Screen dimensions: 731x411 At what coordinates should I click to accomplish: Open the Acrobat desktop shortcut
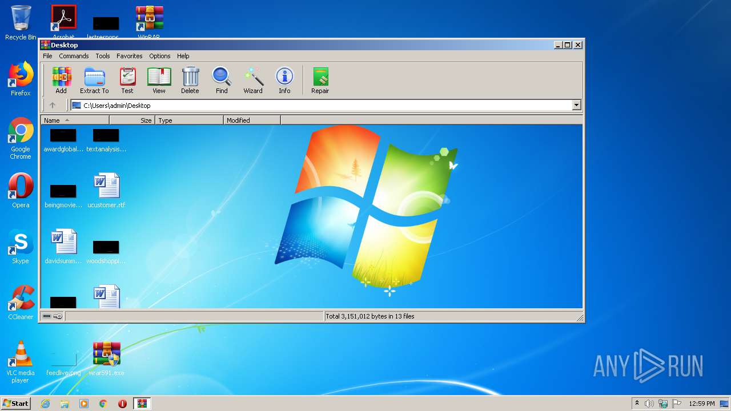pyautogui.click(x=63, y=22)
